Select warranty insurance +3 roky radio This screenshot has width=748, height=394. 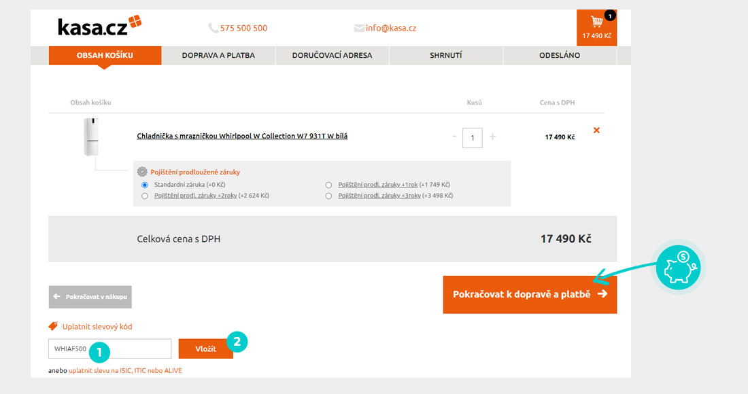[x=328, y=196]
